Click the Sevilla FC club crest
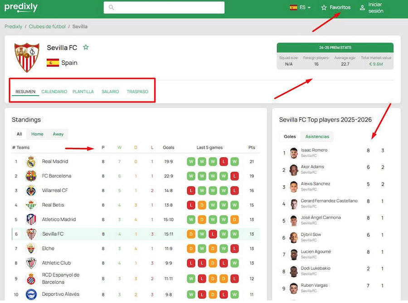Screen dimensions: 408x303 coord(27,58)
